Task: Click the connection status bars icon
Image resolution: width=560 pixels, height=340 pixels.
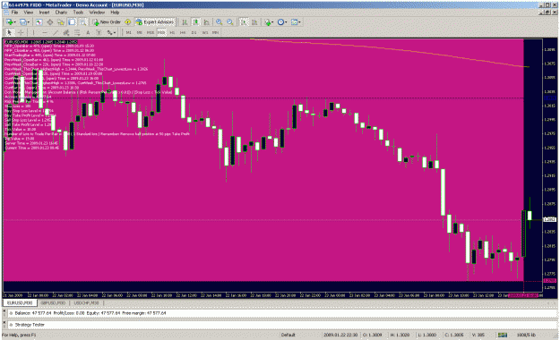Action: [503, 335]
